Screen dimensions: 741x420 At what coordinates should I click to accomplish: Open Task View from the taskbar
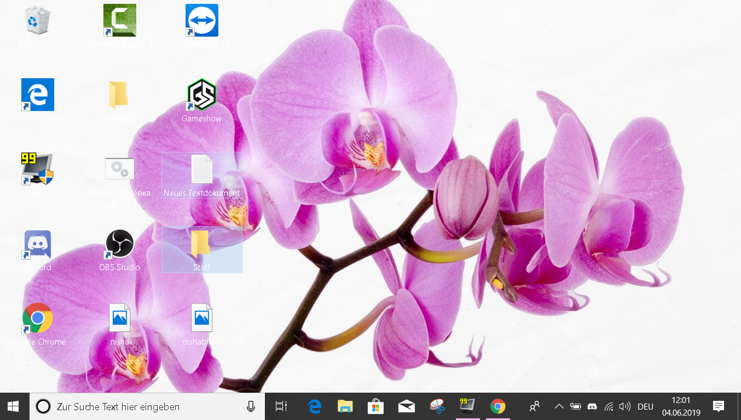point(281,406)
